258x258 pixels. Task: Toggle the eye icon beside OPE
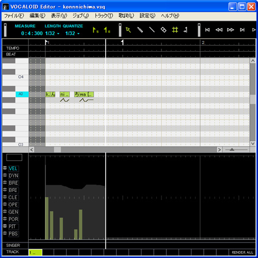pyautogui.click(x=5, y=204)
